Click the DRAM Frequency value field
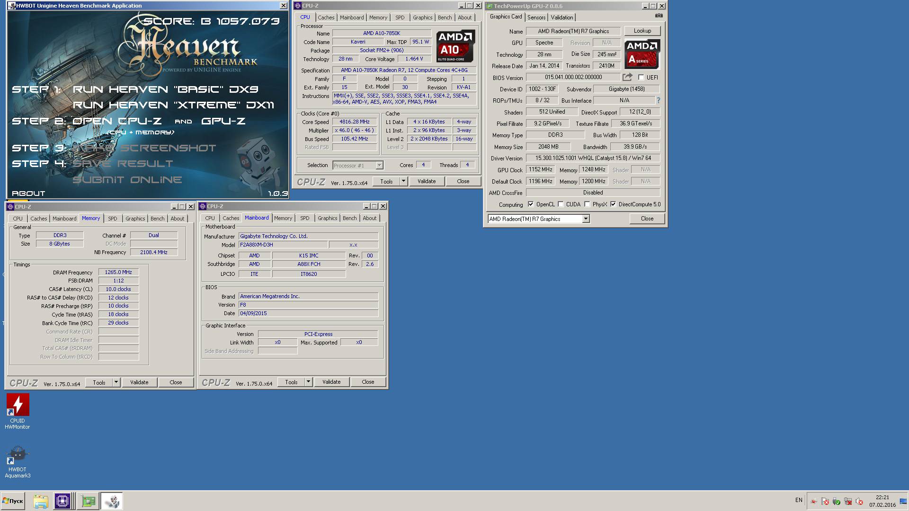The width and height of the screenshot is (909, 511). point(118,272)
